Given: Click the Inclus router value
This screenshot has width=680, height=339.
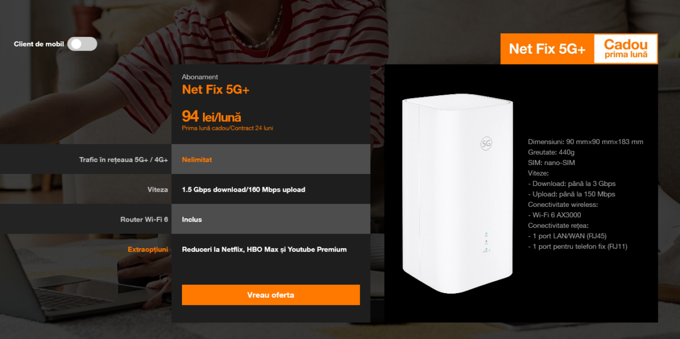Looking at the screenshot, I should tap(192, 219).
